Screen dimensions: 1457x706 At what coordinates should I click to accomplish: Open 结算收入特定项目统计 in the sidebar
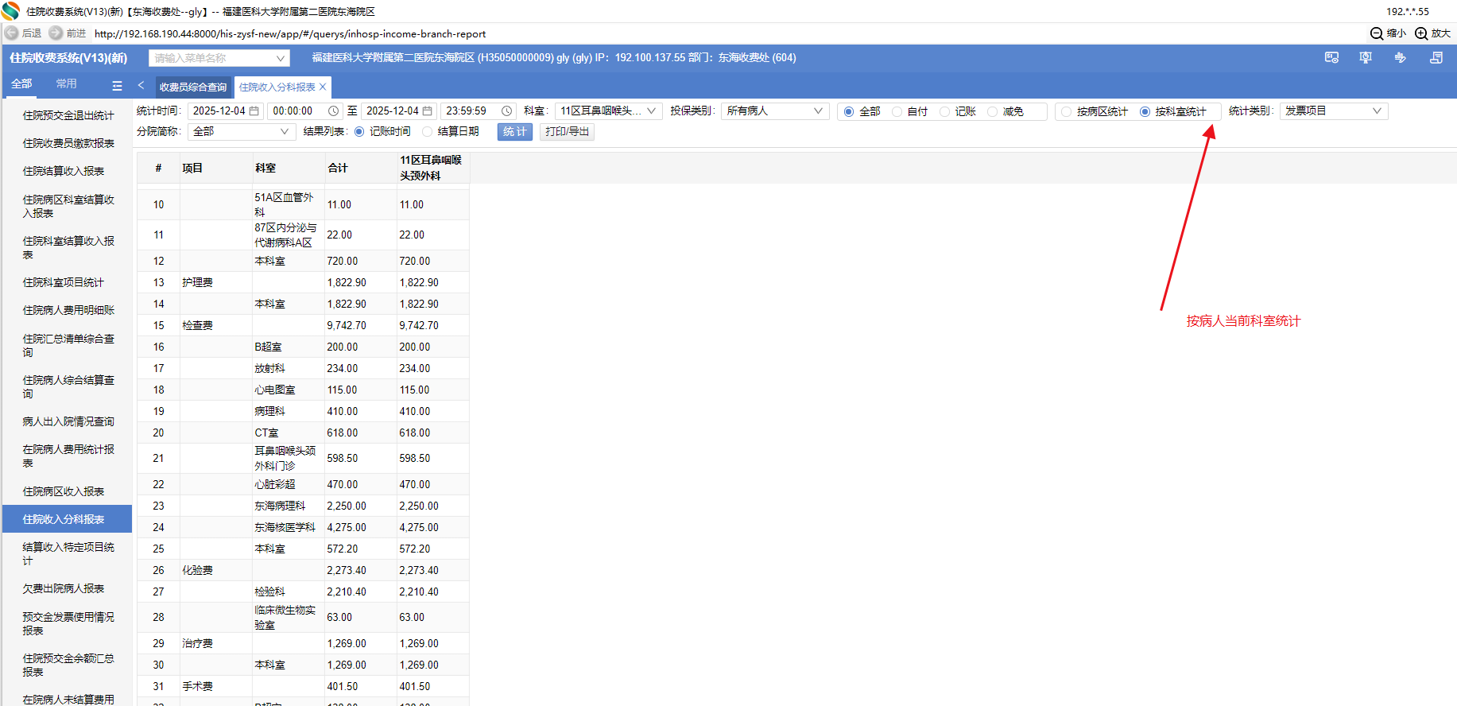tap(68, 553)
